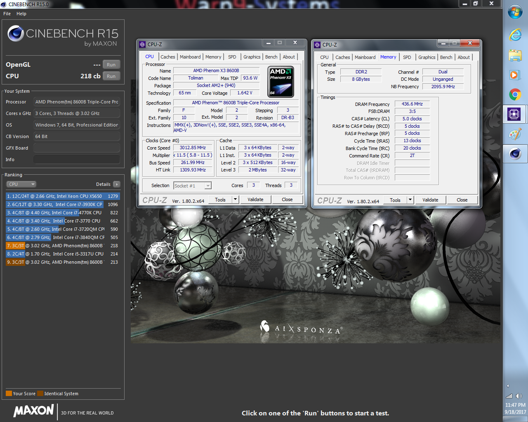Click the GFX Board info field

point(77,148)
